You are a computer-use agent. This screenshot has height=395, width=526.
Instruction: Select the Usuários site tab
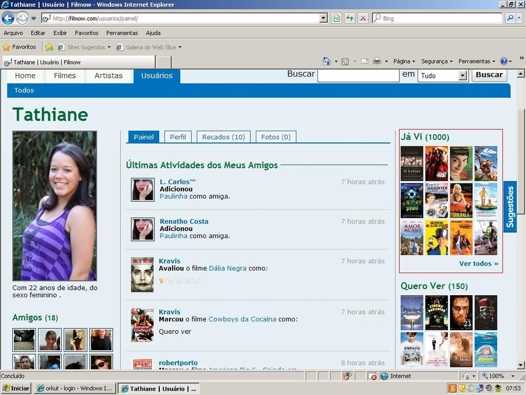157,76
